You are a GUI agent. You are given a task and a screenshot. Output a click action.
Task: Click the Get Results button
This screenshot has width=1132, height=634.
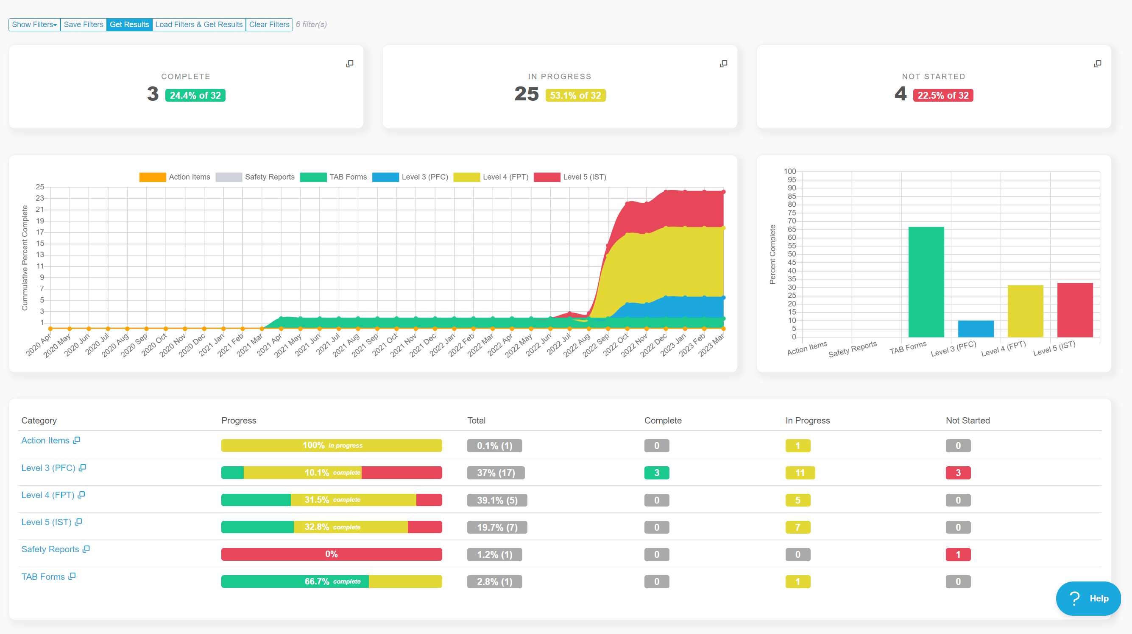tap(129, 25)
